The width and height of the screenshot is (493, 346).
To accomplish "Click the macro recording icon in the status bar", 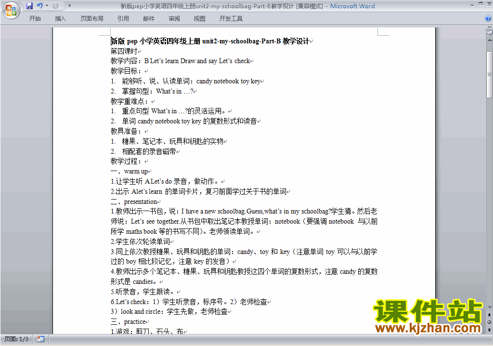I will (40, 339).
